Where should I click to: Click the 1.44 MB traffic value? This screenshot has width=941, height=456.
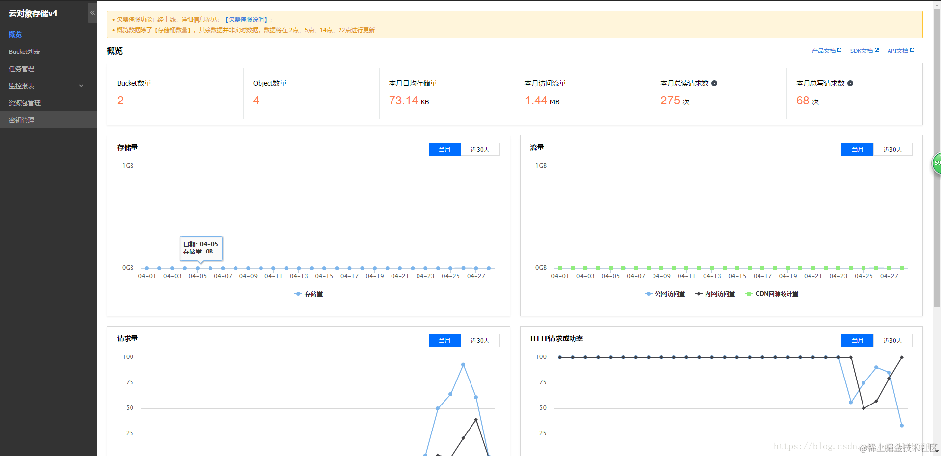(x=542, y=101)
